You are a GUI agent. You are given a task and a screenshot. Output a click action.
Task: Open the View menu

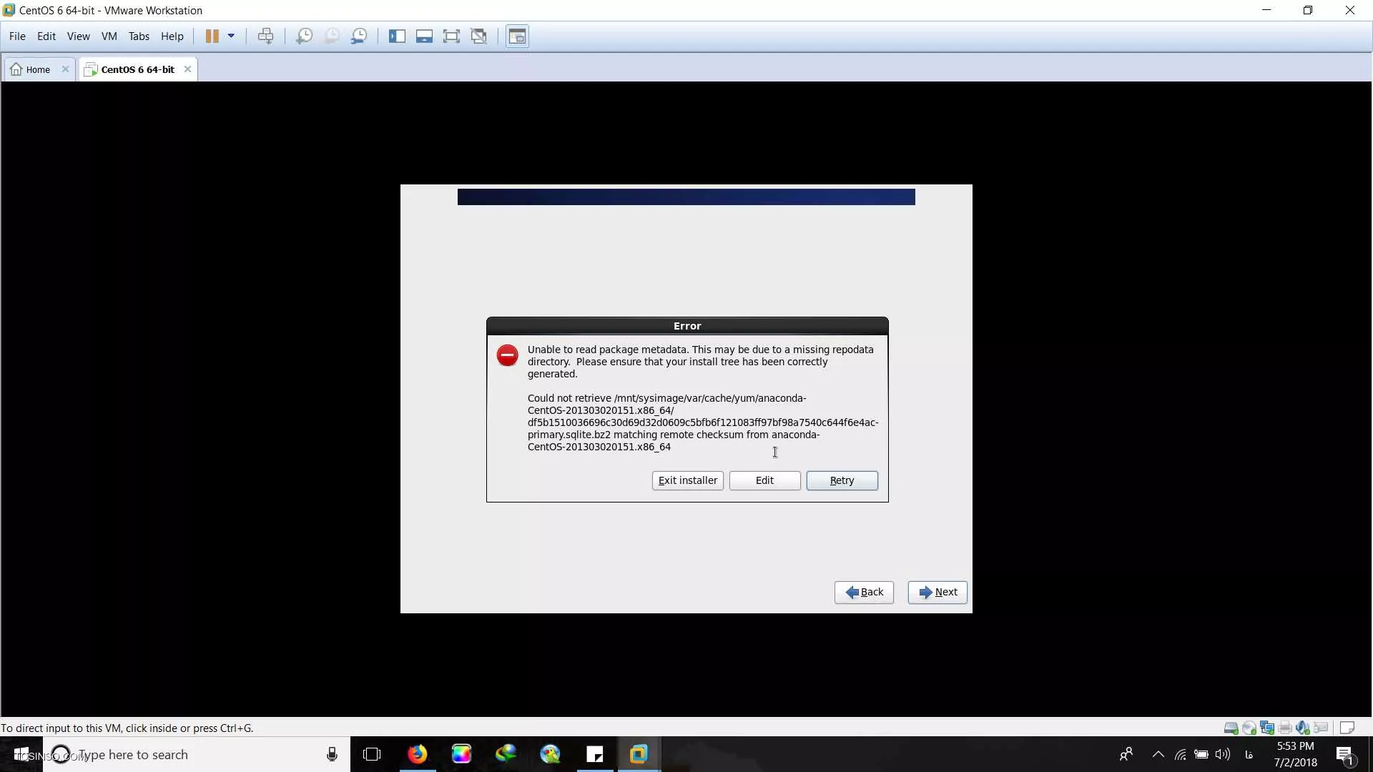click(x=78, y=36)
